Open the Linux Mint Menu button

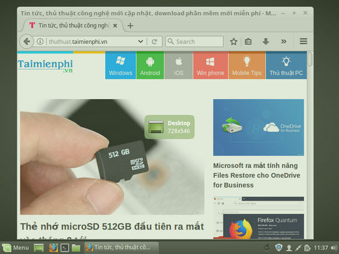[x=16, y=248]
